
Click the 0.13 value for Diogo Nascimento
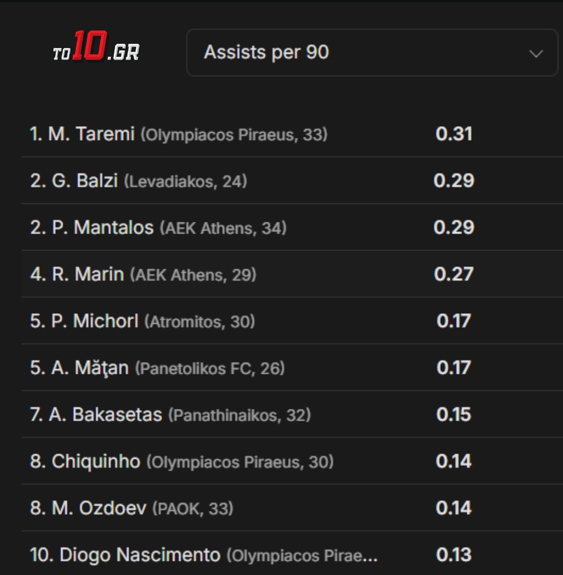(454, 554)
